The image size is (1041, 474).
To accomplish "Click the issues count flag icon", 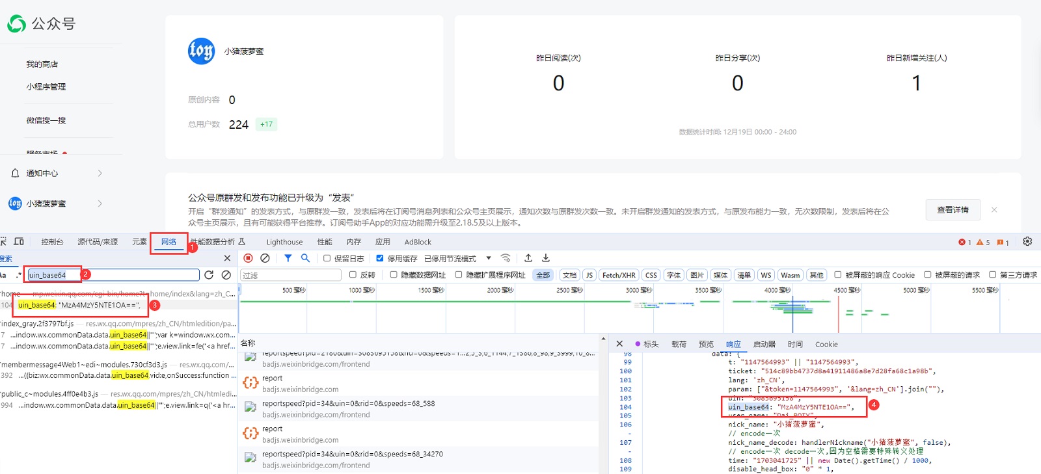I will (x=1000, y=243).
